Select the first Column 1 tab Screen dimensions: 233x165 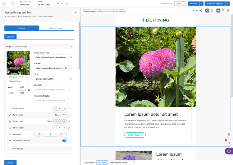pos(10,37)
